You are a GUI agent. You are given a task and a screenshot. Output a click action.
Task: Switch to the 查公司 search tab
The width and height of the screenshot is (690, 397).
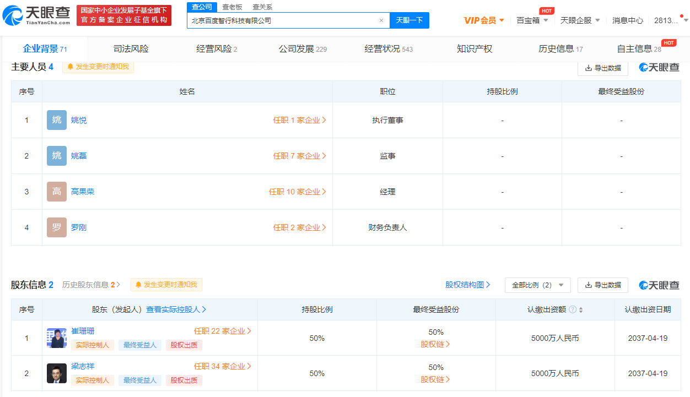[202, 7]
